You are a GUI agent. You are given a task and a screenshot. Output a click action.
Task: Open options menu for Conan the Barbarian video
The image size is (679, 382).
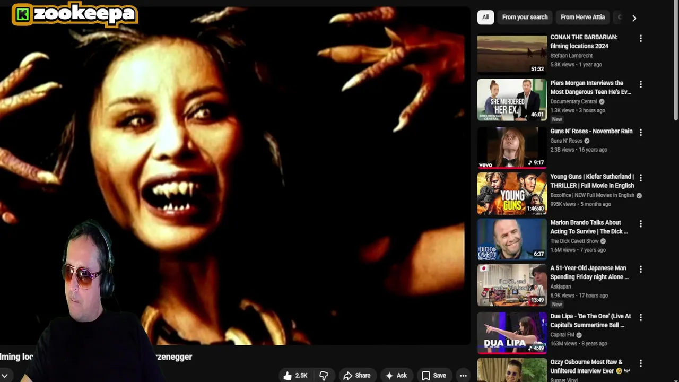pyautogui.click(x=641, y=38)
